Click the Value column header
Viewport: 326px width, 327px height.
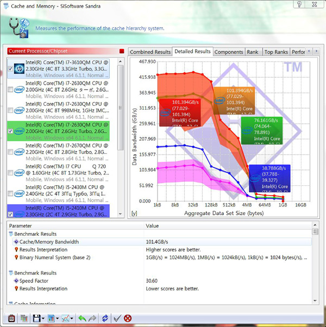[228, 226]
